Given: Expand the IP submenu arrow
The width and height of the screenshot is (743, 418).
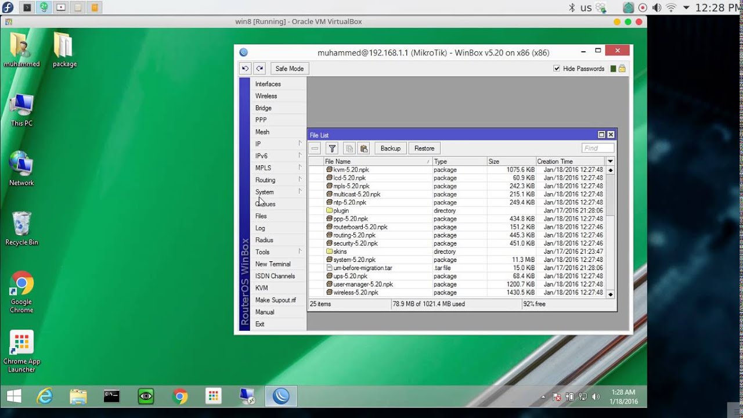Looking at the screenshot, I should click(x=300, y=143).
